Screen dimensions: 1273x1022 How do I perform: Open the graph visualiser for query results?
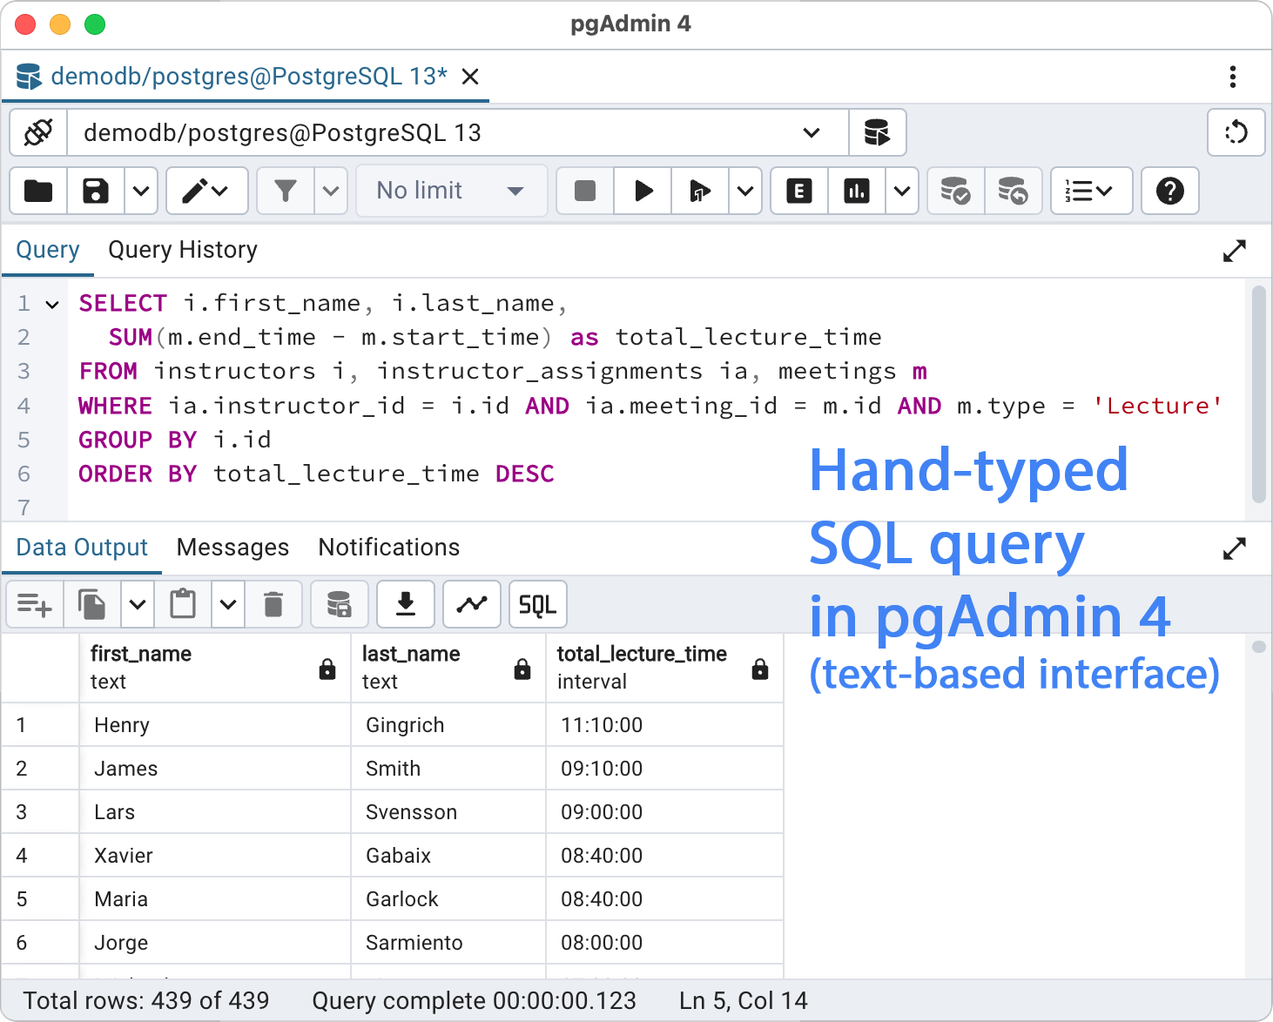point(471,603)
